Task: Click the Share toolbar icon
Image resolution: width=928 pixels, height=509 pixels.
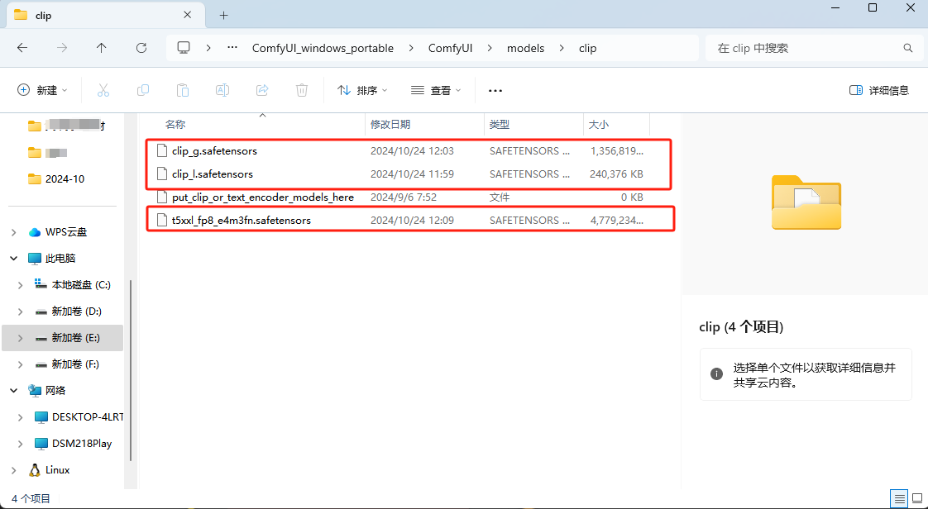Action: [262, 90]
